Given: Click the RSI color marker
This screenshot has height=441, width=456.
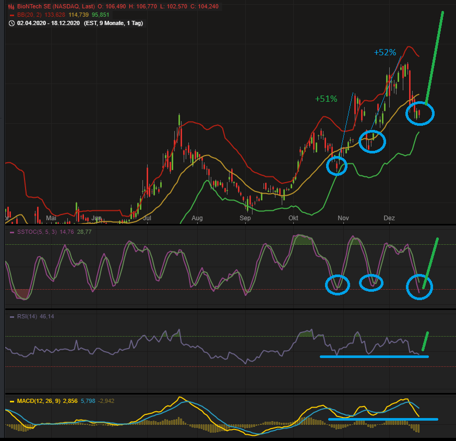Looking at the screenshot, I should pos(12,317).
